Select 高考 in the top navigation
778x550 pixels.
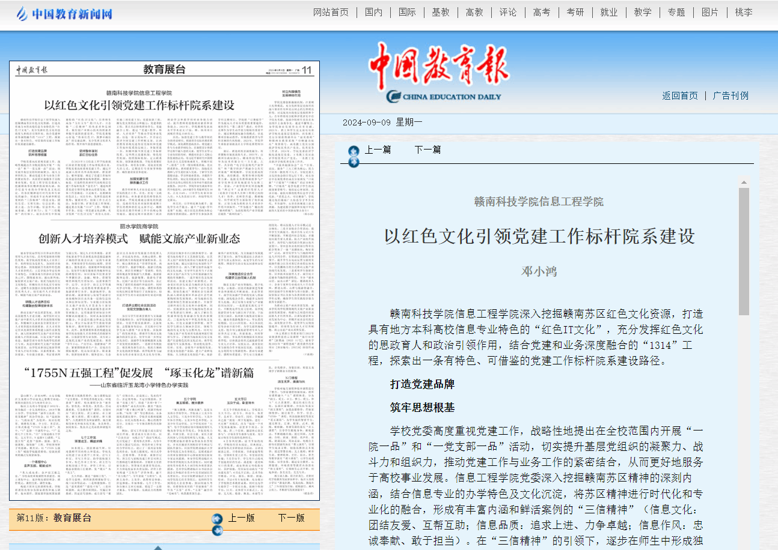[x=541, y=12]
